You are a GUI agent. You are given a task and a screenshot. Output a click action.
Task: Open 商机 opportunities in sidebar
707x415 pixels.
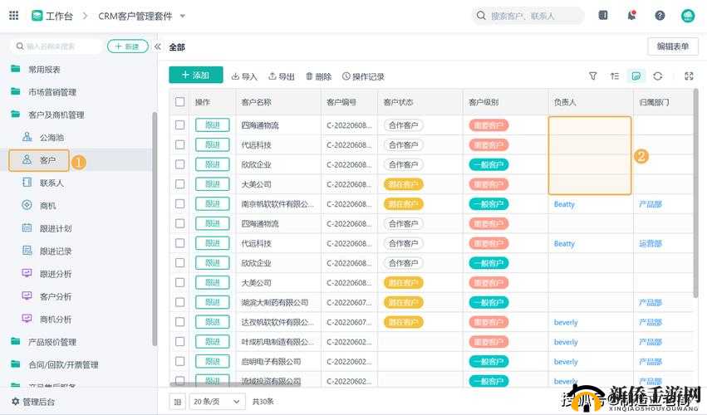point(39,206)
